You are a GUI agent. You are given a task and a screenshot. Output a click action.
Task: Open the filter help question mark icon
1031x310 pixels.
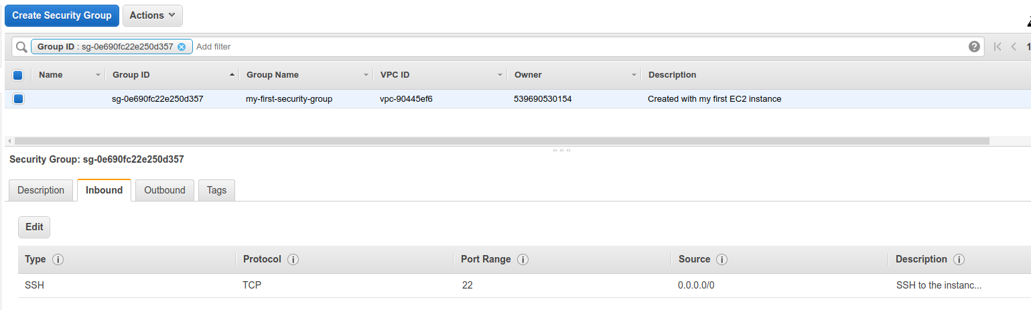974,46
